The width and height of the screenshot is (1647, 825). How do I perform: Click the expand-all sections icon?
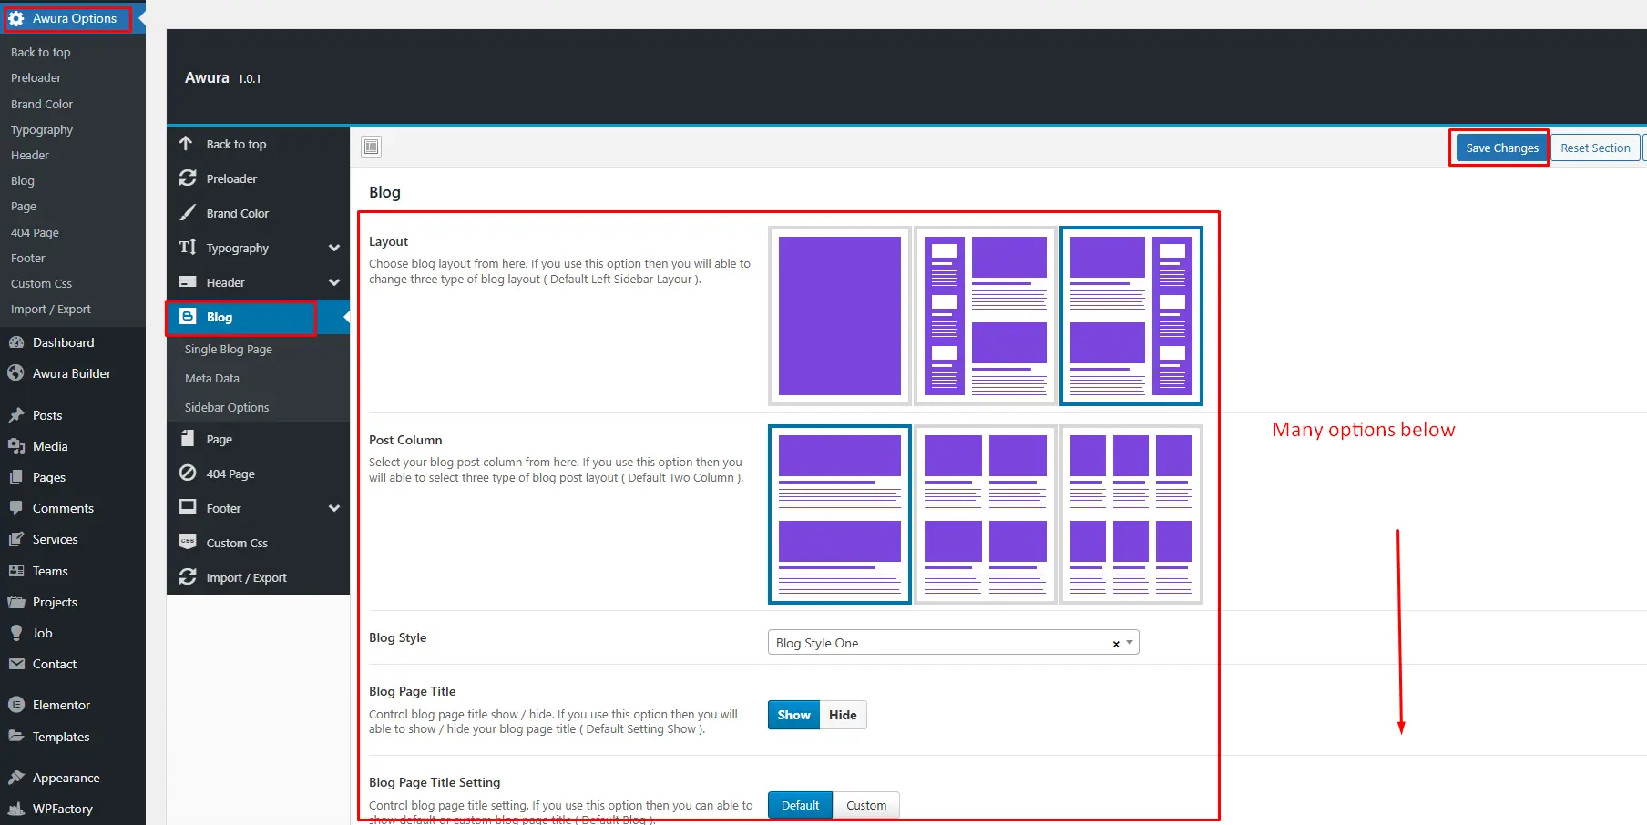click(x=371, y=147)
